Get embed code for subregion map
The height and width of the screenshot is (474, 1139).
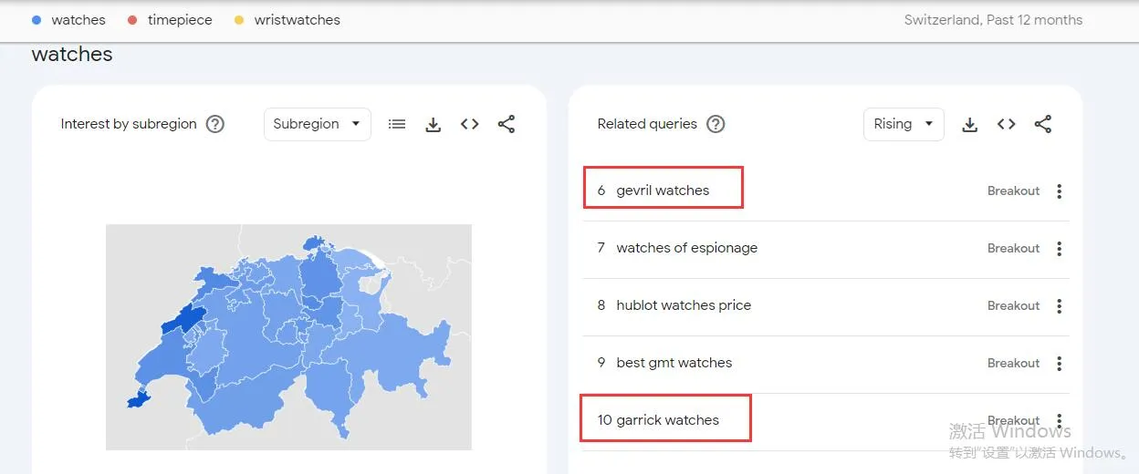470,124
